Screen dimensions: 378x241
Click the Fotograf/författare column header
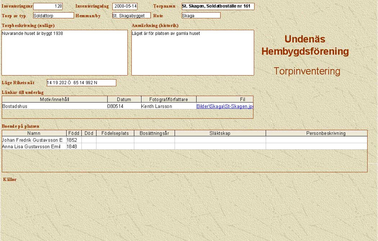(168, 99)
